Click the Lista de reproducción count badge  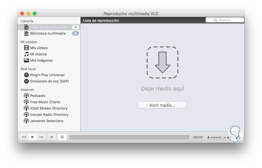tap(76, 27)
